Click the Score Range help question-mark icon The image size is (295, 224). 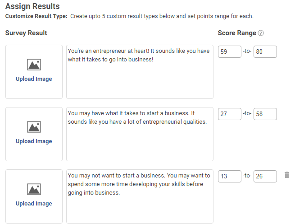[261, 33]
